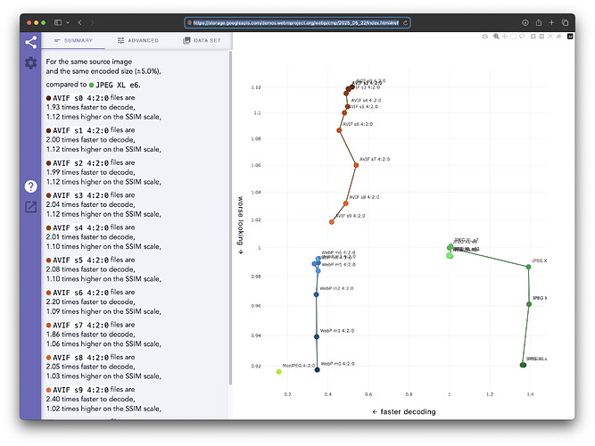Click '1.86 times faster to decode' text
The width and height of the screenshot is (595, 446).
click(x=90, y=334)
